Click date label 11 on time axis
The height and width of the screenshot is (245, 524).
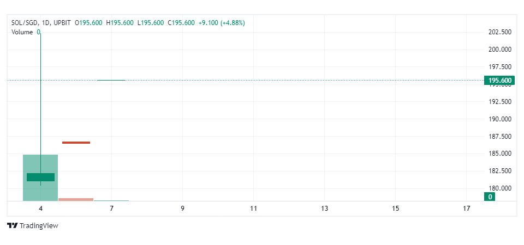253,209
